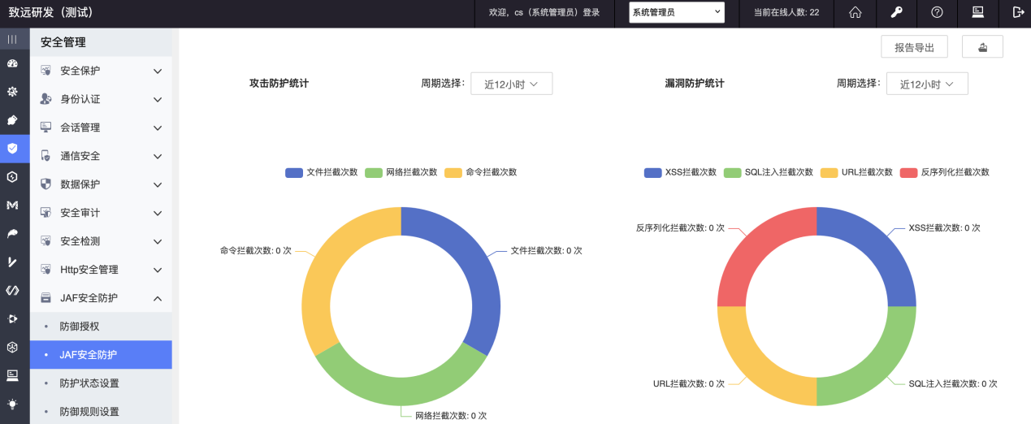Click the shield icon in left sidebar

pos(12,149)
